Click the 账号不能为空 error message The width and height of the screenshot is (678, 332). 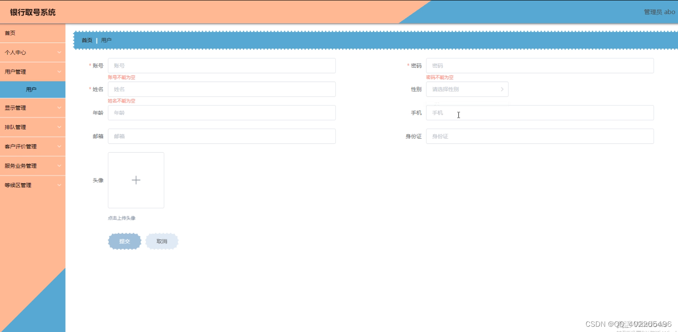[121, 77]
